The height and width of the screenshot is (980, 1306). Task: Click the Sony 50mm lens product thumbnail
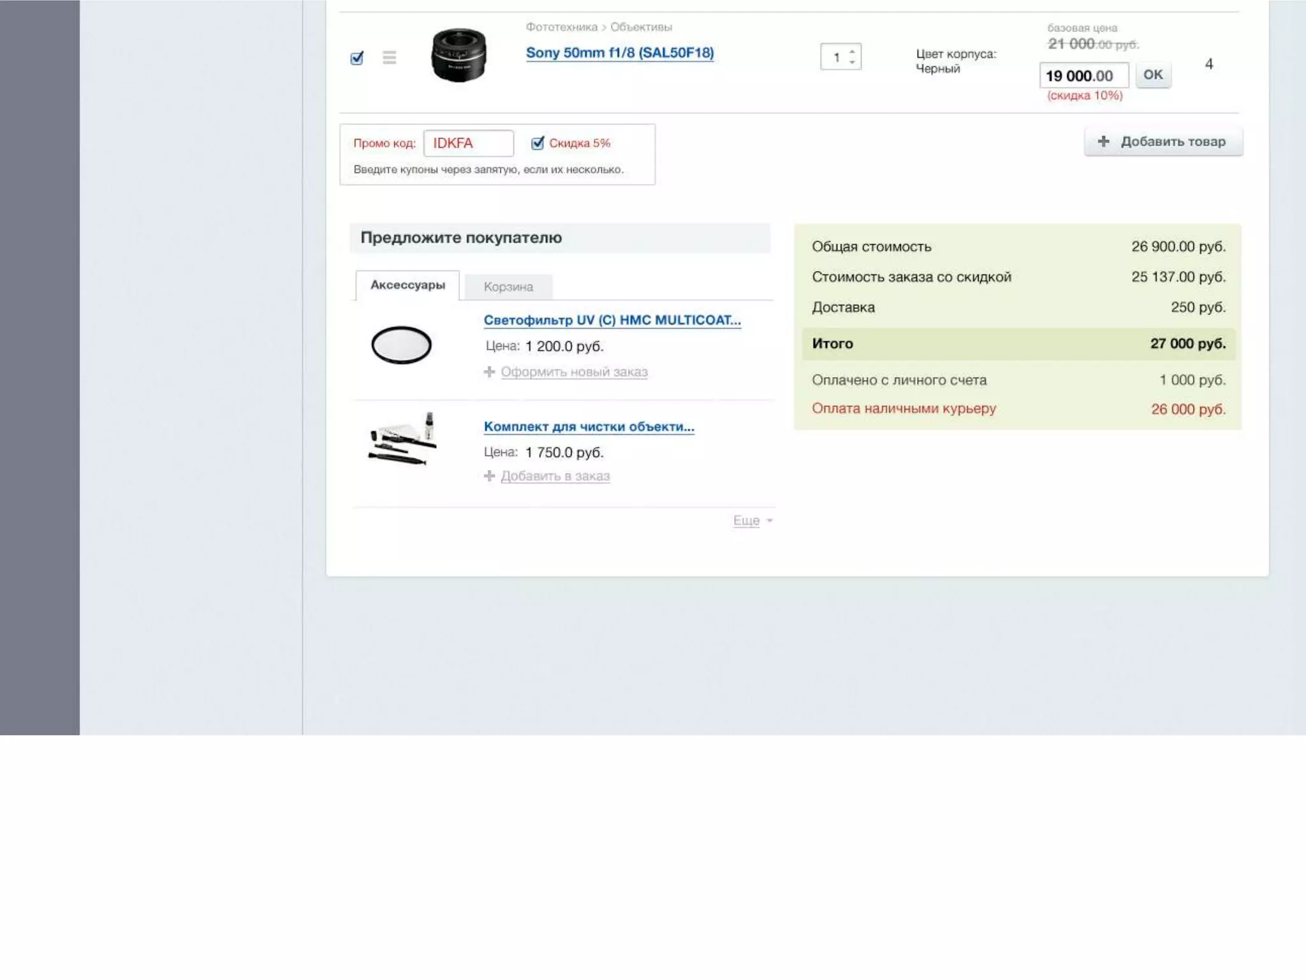tap(458, 56)
